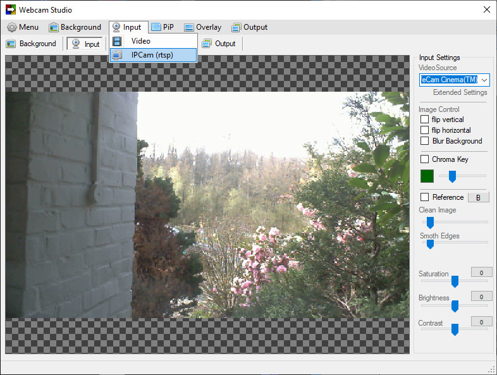Toggle the Chroma Key checkbox
The height and width of the screenshot is (375, 497).
pyautogui.click(x=424, y=159)
